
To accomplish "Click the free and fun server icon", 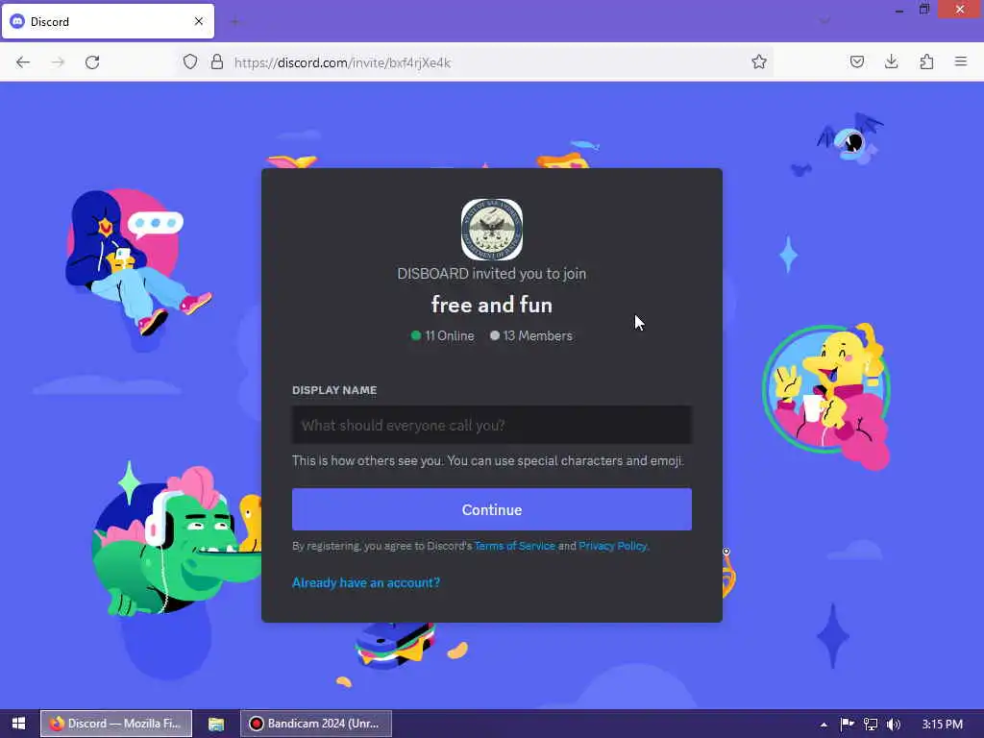I will pyautogui.click(x=492, y=230).
